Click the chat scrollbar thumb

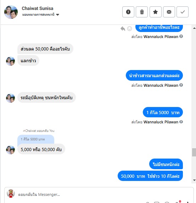point(194,152)
